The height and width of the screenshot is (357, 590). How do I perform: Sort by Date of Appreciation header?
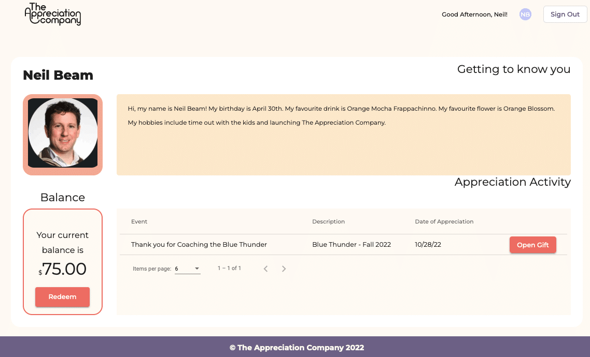[444, 221]
